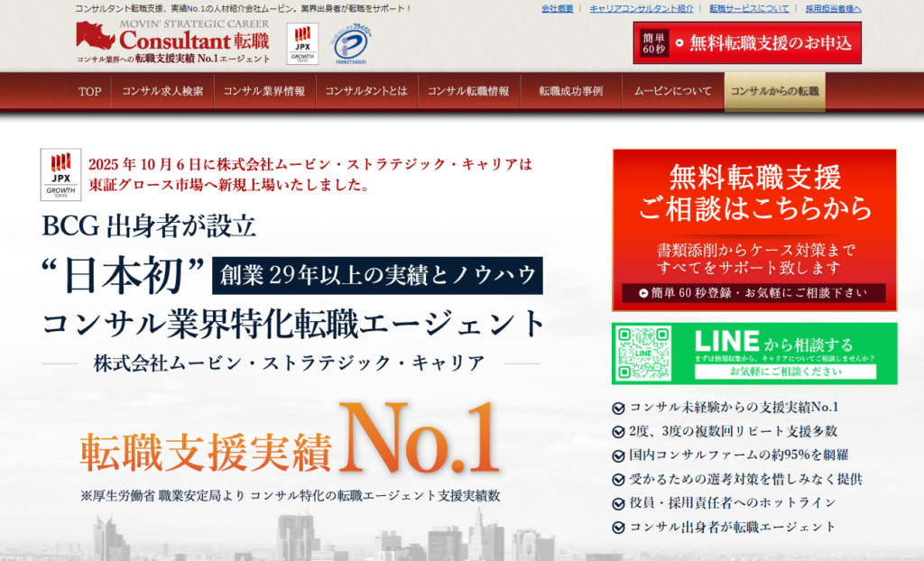
Task: Open the コンサル求人検索 menu item
Action: point(162,91)
